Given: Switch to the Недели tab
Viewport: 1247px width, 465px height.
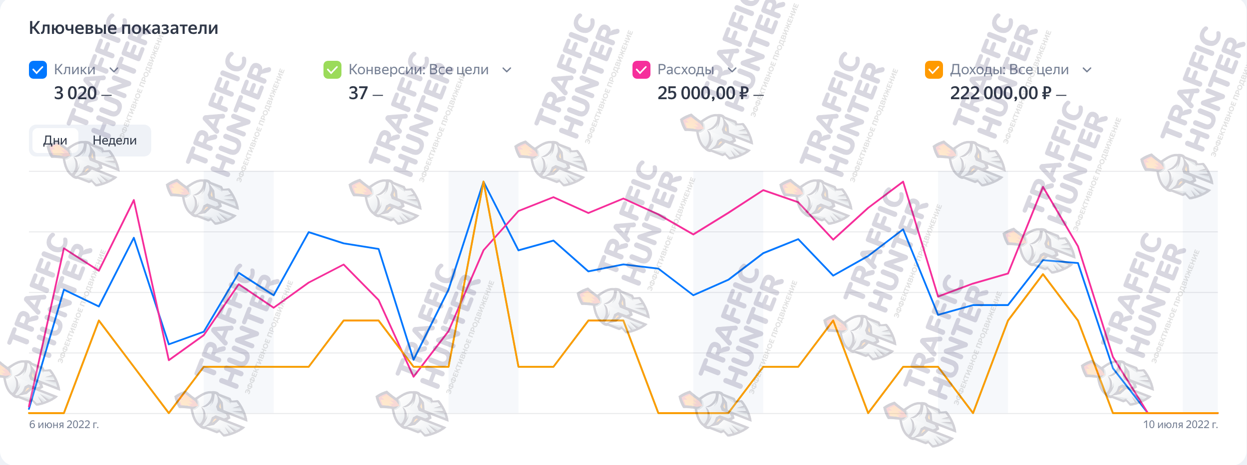Looking at the screenshot, I should pos(115,141).
